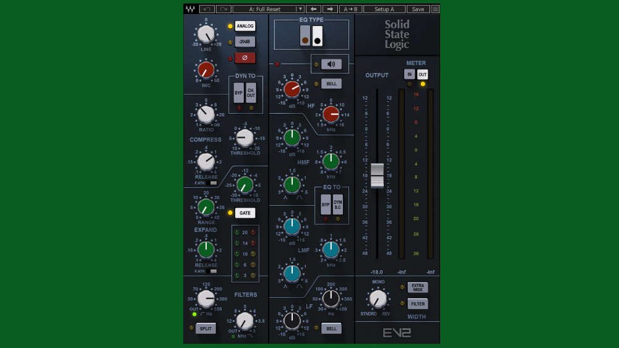The image size is (619, 348).
Task: Toggle compressor F.ATK fast attack switch
Action: click(211, 183)
